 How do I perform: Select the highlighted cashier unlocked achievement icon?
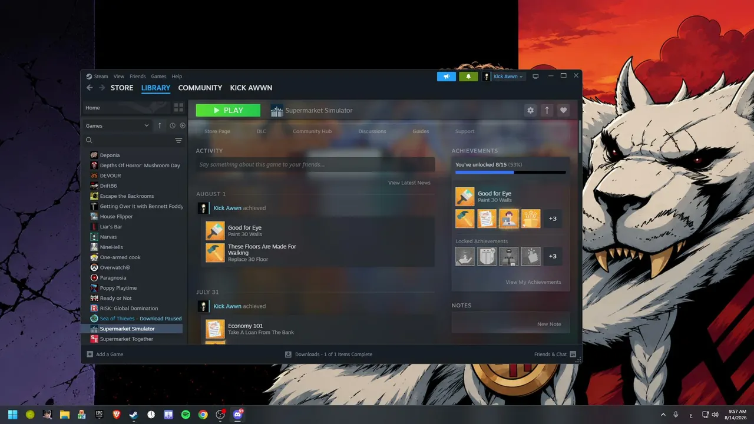point(508,218)
